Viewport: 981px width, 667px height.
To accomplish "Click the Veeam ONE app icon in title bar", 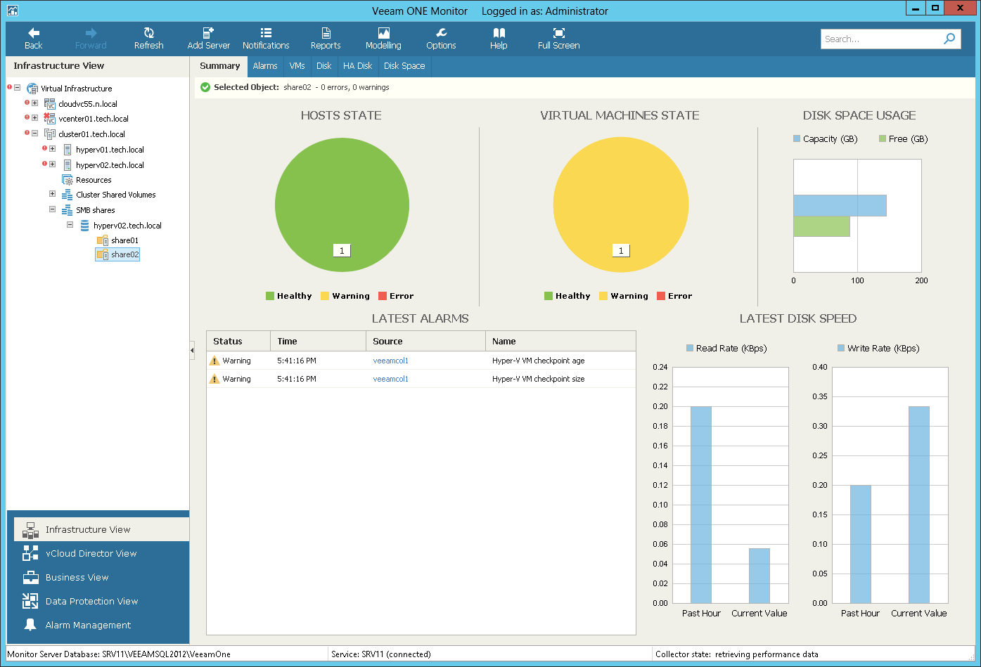I will [x=12, y=11].
